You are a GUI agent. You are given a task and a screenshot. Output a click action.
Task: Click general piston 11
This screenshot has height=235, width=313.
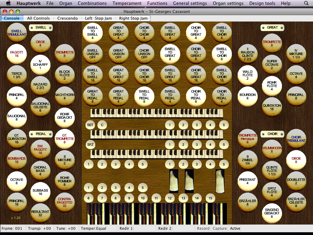pos(156,198)
